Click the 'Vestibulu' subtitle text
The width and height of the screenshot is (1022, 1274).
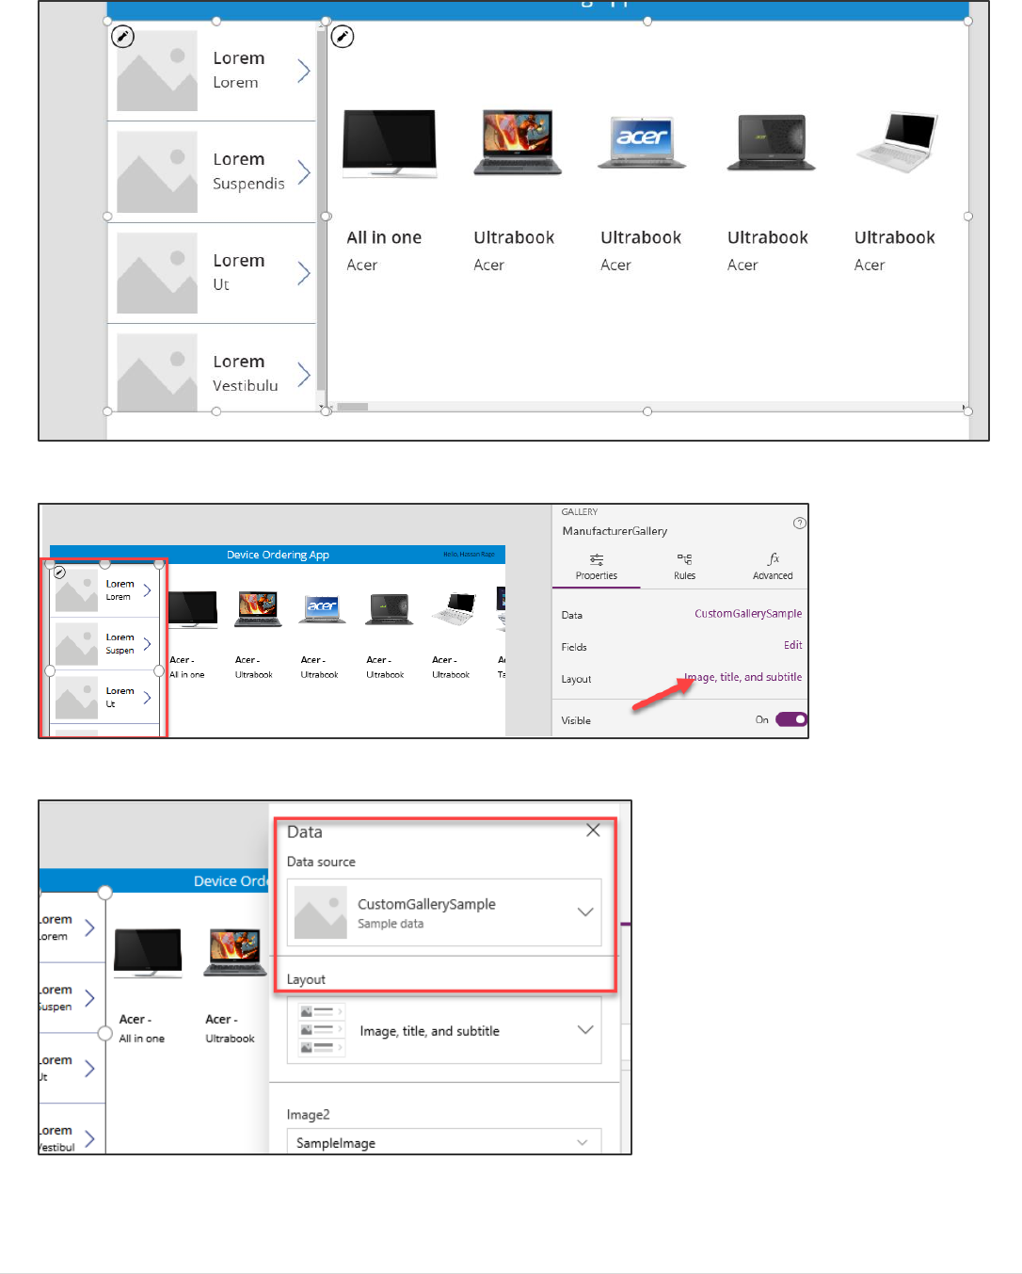(x=246, y=385)
